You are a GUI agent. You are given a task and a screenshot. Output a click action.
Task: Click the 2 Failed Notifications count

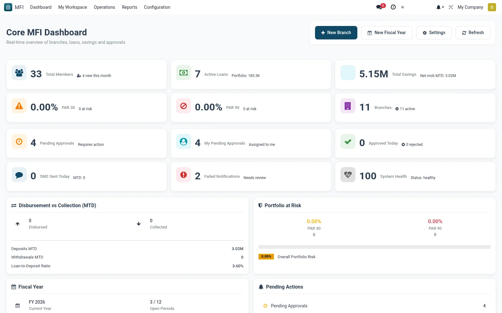(x=198, y=176)
